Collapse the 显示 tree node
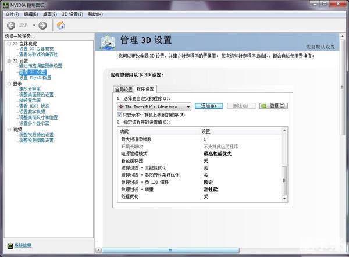The height and width of the screenshot is (257, 349). click(x=9, y=84)
